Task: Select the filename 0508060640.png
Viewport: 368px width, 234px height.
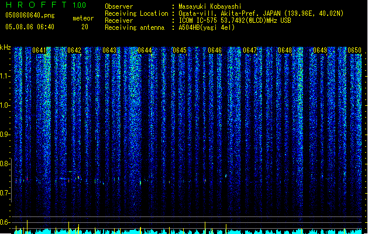Action: 30,15
